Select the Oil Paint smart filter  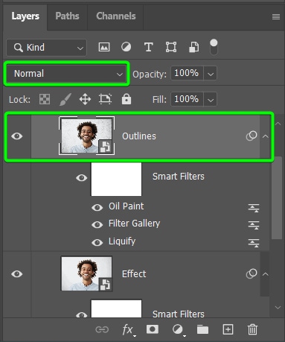point(126,206)
